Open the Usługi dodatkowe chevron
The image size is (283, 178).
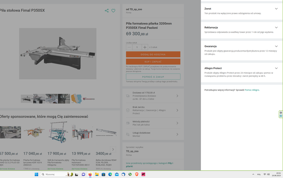tap(177, 134)
